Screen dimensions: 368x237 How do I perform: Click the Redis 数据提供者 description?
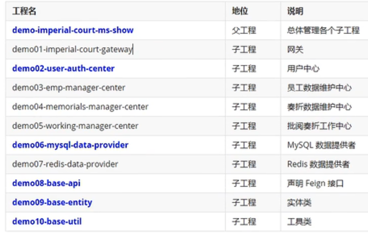[319, 164]
